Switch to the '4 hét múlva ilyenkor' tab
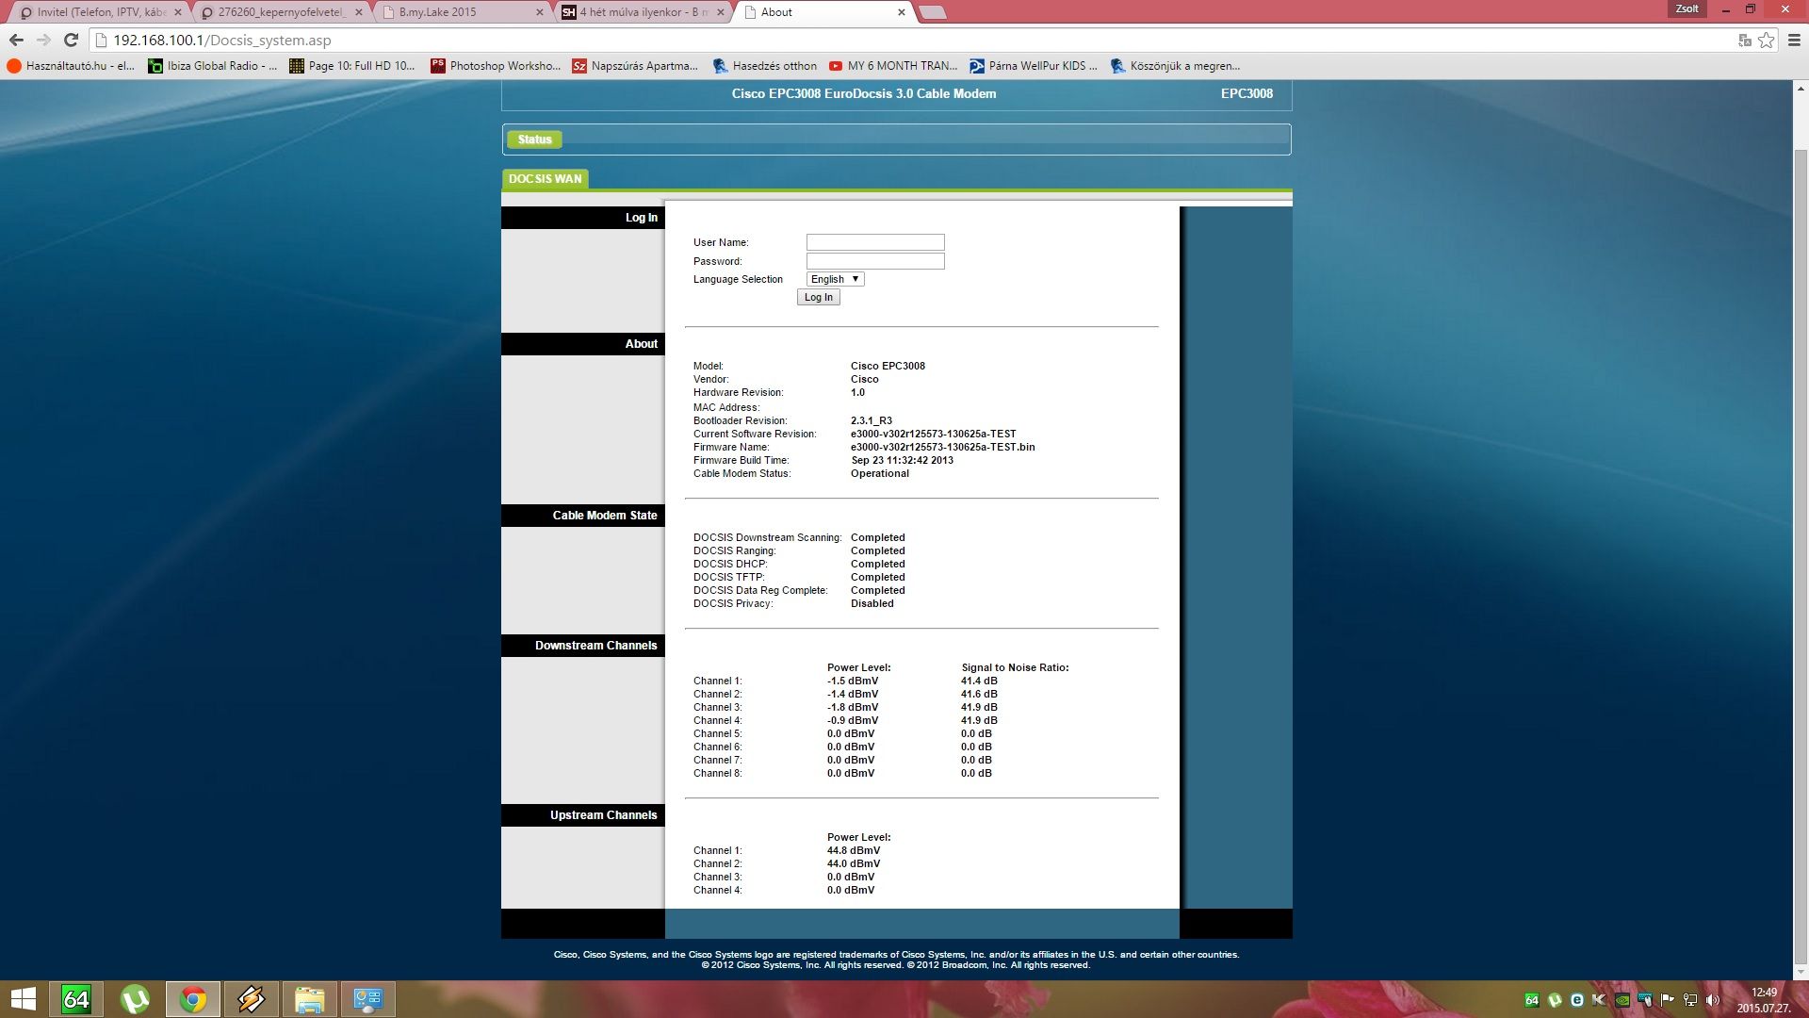Viewport: 1809px width, 1018px height. pyautogui.click(x=643, y=12)
